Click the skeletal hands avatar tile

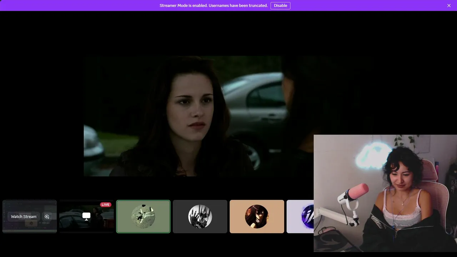[200, 216]
